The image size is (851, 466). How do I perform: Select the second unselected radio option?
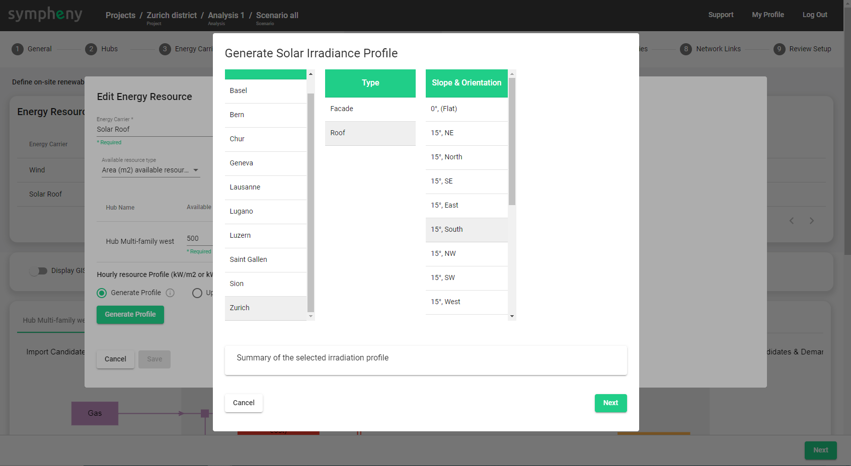[197, 293]
